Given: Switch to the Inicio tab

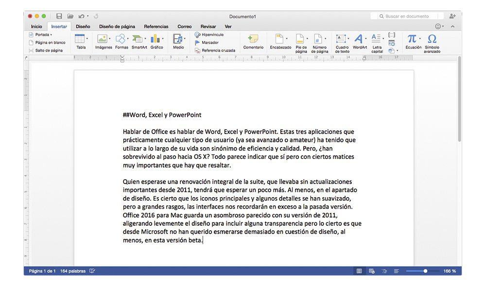Looking at the screenshot, I should click(x=36, y=27).
